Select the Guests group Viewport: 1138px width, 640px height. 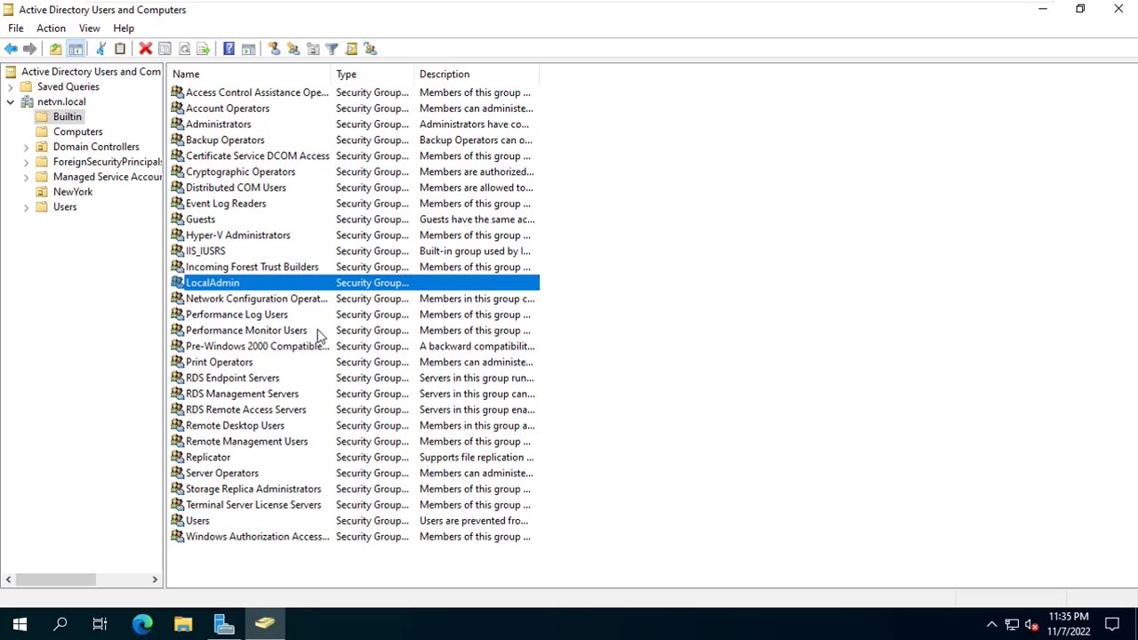click(x=354, y=220)
